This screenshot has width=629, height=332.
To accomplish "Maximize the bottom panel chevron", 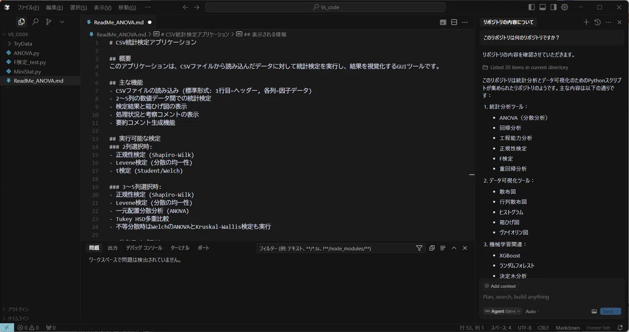I will coord(454,248).
